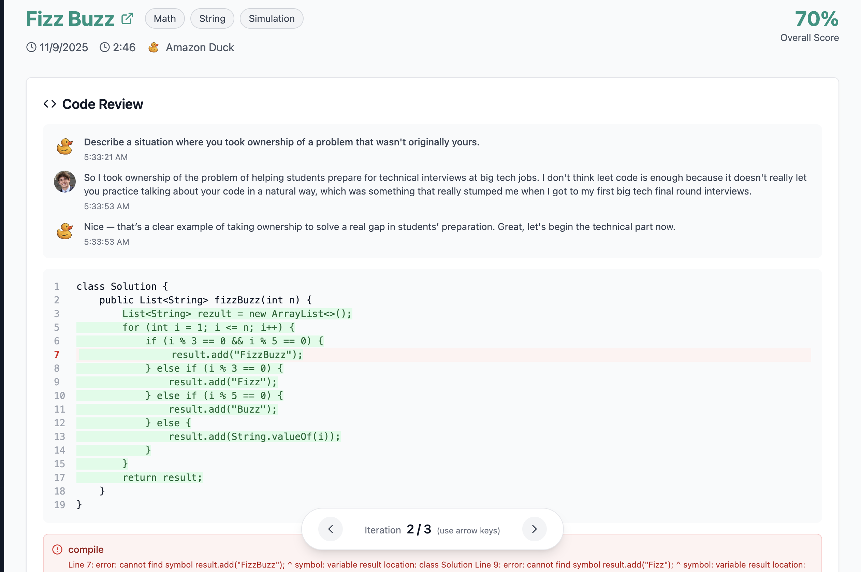This screenshot has width=861, height=572.
Task: Click duck avatar on last reply
Action: [65, 231]
